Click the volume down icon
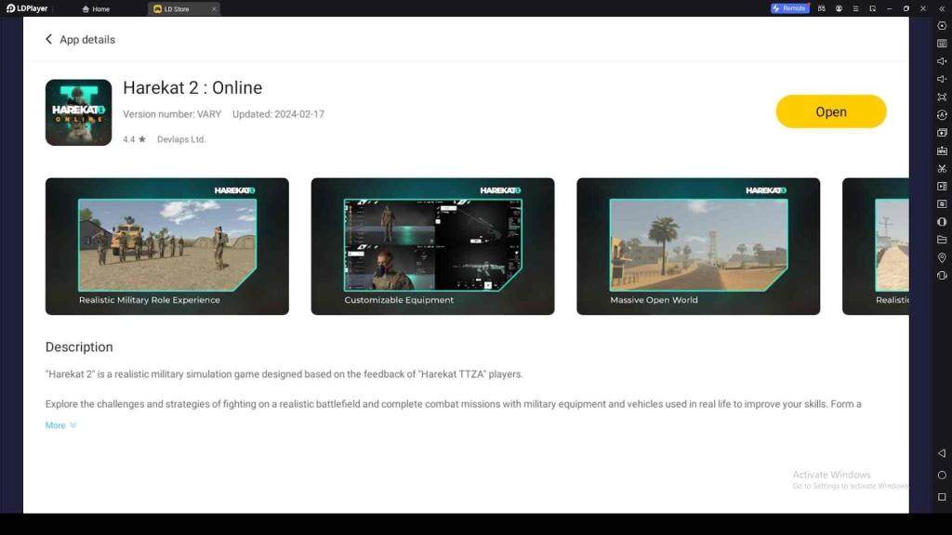Viewport: 952px width, 535px height. (942, 79)
